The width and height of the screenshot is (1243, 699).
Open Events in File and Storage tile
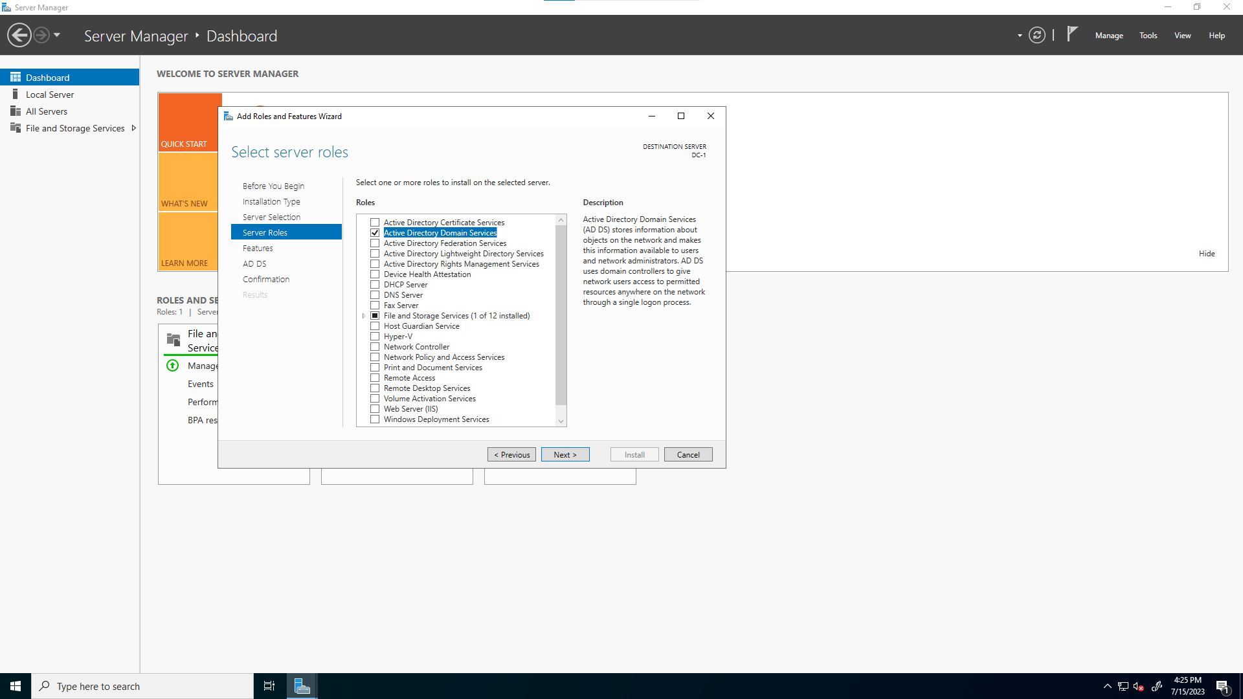[201, 384]
